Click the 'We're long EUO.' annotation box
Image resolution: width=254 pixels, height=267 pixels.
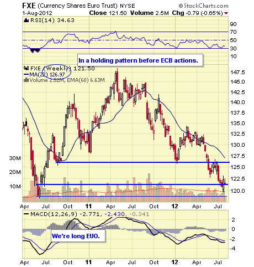point(78,236)
